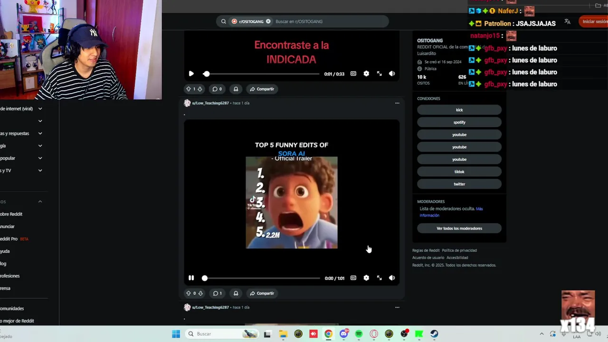Click the translate icon near Iniciar sesión

pyautogui.click(x=567, y=21)
